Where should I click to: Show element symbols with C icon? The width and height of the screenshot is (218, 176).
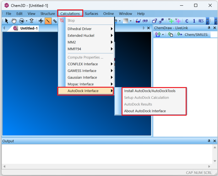coord(187,21)
